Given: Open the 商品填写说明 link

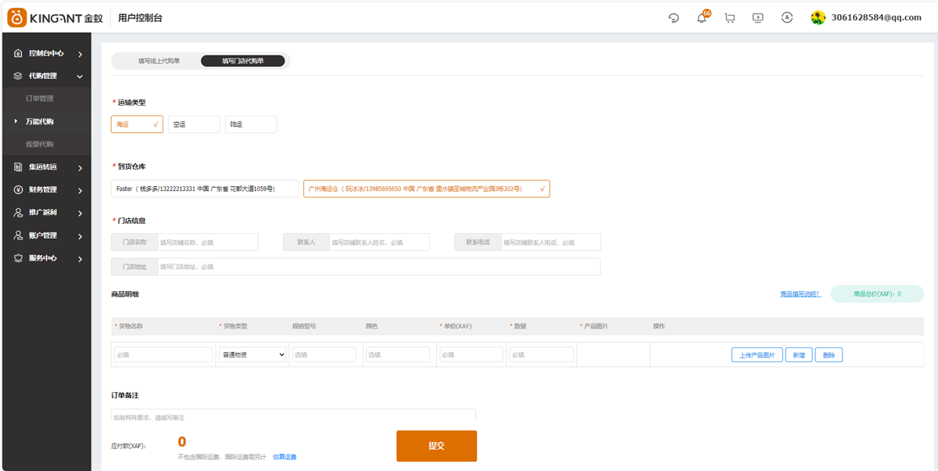Looking at the screenshot, I should click(x=800, y=294).
